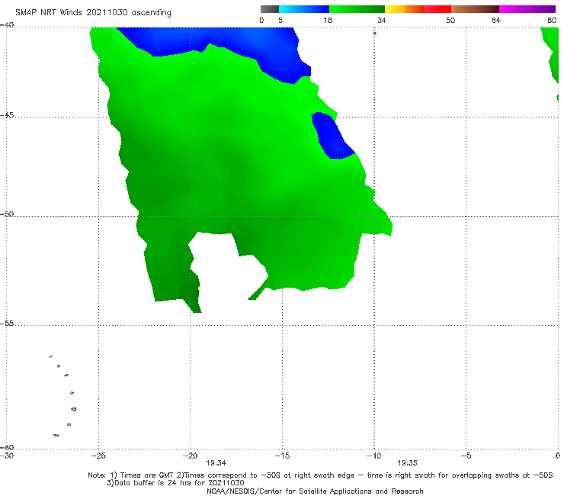Click the '-25' longitude axis label
Image resolution: width=564 pixels, height=496 pixels.
pyautogui.click(x=98, y=456)
